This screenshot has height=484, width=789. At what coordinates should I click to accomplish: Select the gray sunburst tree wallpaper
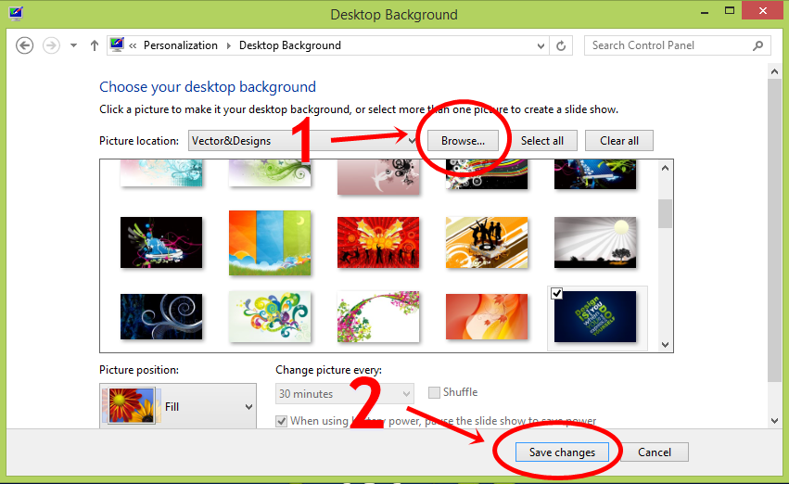595,243
